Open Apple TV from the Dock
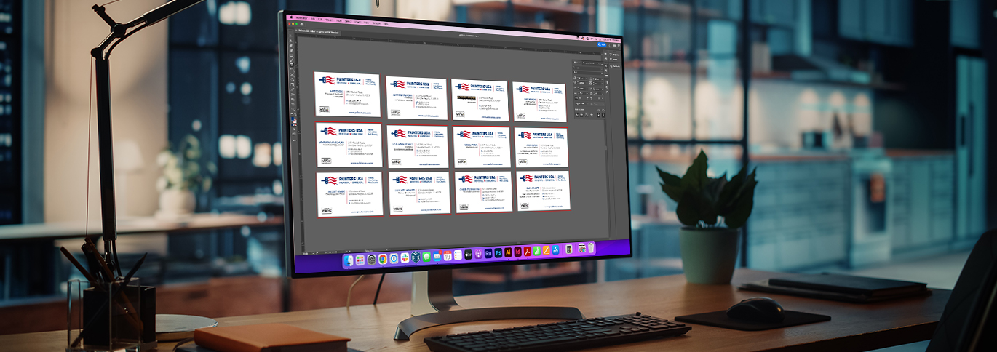This screenshot has width=997, height=352. tap(469, 255)
